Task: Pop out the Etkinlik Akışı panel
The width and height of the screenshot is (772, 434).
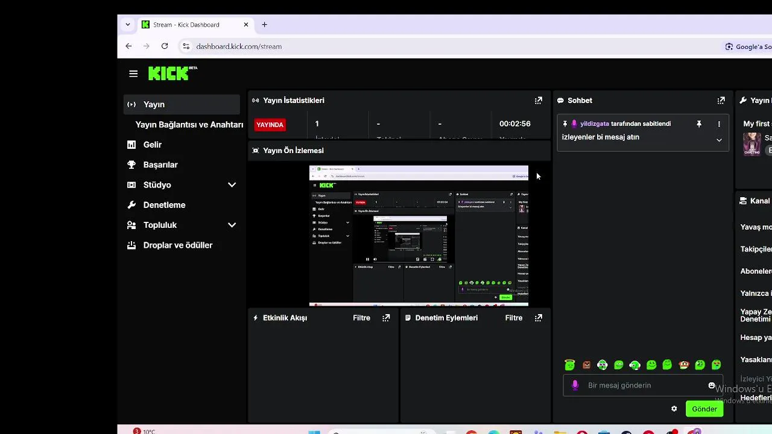Action: 386,318
